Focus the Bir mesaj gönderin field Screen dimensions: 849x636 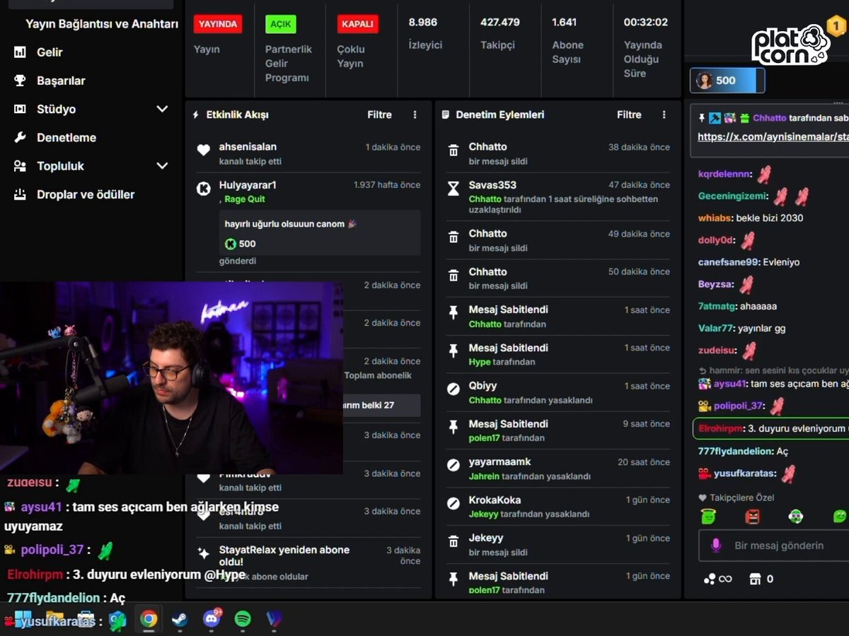coord(774,546)
